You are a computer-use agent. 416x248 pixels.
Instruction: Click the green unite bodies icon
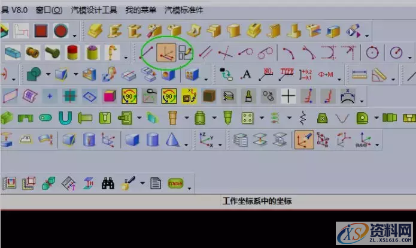tap(34, 74)
